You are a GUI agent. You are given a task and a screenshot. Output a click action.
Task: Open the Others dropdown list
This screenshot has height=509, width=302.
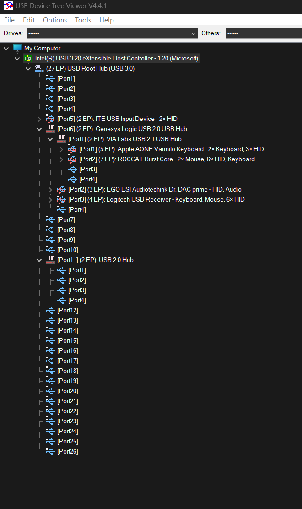pyautogui.click(x=264, y=33)
